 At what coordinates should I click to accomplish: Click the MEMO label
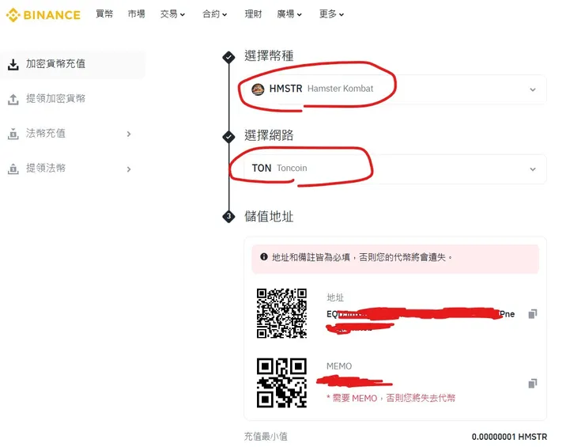point(339,366)
